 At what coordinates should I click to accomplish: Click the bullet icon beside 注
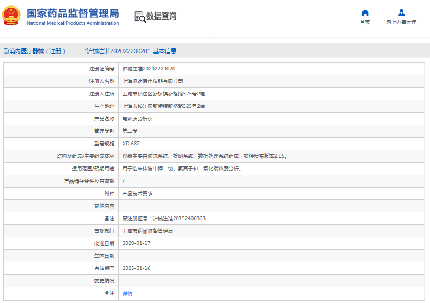point(107,293)
